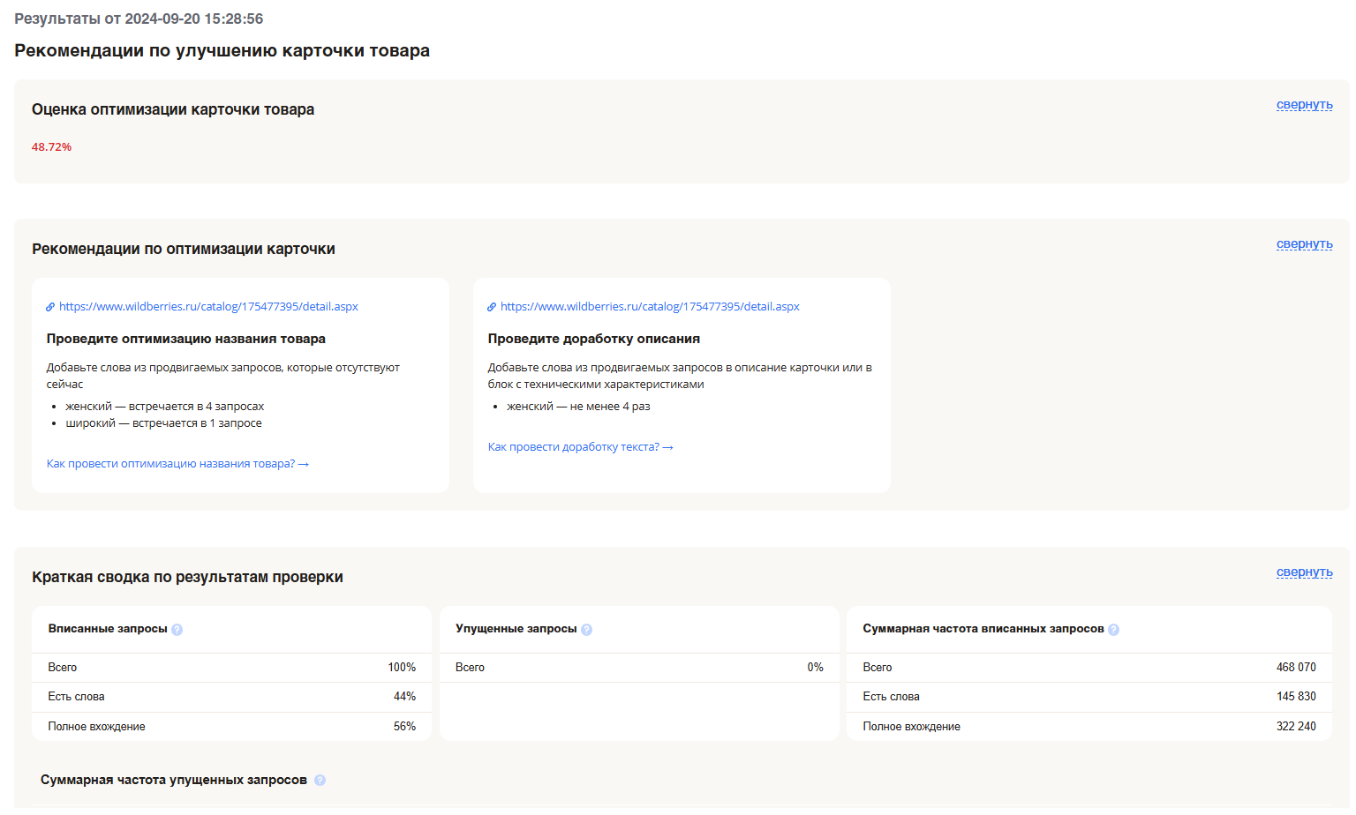The height and width of the screenshot is (815, 1356).
Task: Click the red 48.72% optimization score
Action: [51, 147]
